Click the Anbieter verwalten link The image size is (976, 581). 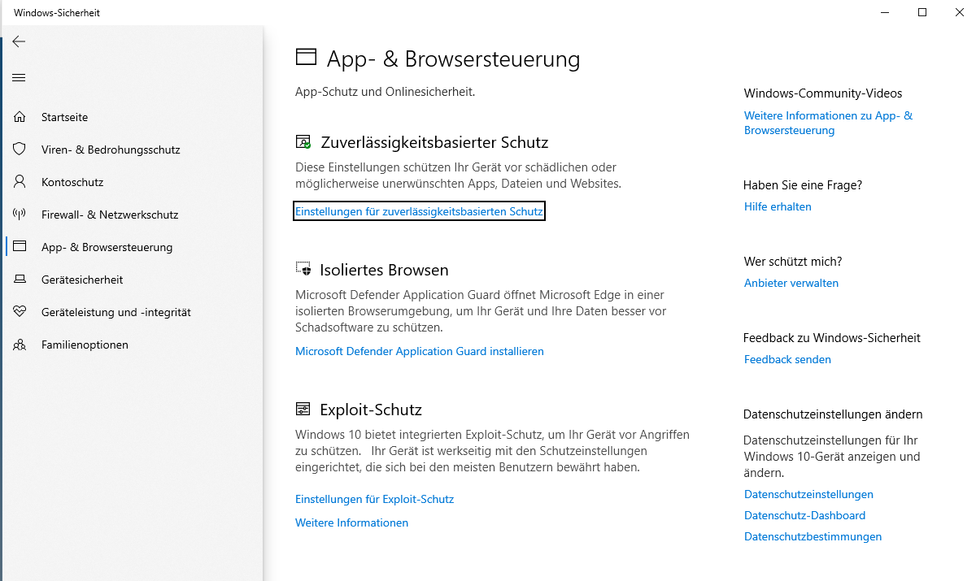tap(791, 283)
